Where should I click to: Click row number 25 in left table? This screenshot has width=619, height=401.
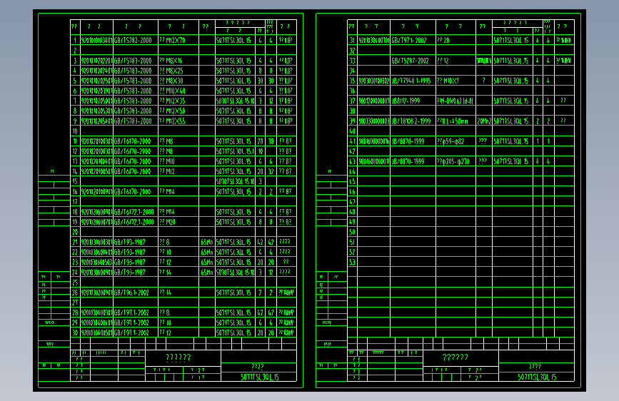pyautogui.click(x=75, y=283)
